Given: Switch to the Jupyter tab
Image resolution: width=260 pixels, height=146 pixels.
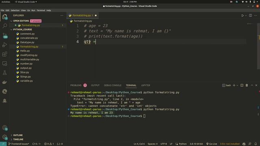Looking at the screenshot, I should [145, 85].
